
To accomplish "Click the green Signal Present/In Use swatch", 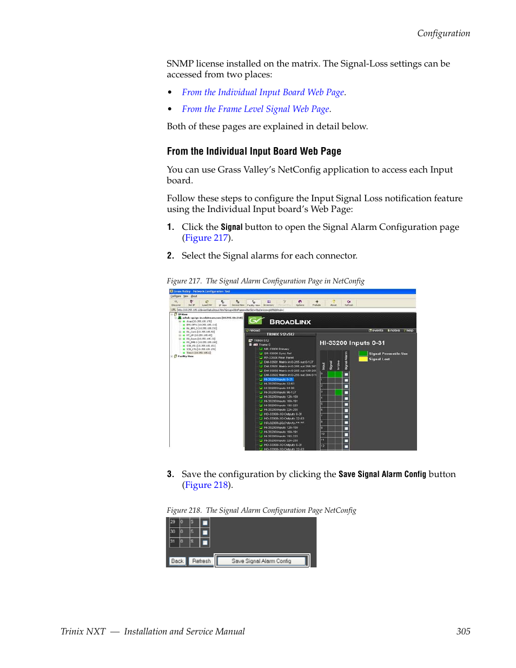I will (x=363, y=353).
